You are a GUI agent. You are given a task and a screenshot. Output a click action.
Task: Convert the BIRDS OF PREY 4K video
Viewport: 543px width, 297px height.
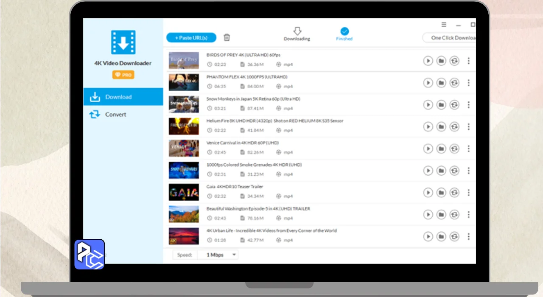pyautogui.click(x=454, y=61)
